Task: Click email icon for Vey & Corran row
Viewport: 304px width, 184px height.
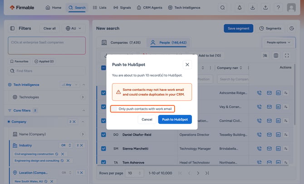Action: click(x=269, y=107)
